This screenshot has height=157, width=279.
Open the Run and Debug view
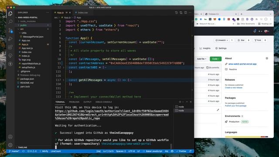pos(10,39)
